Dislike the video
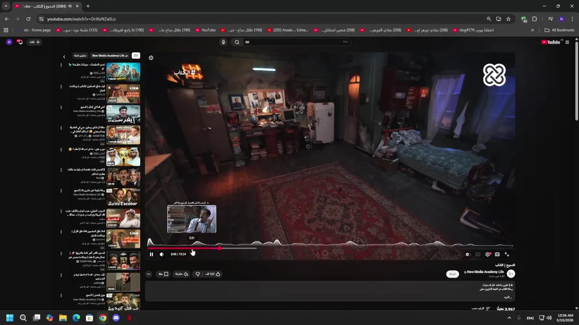Image resolution: width=579 pixels, height=325 pixels. (198, 274)
